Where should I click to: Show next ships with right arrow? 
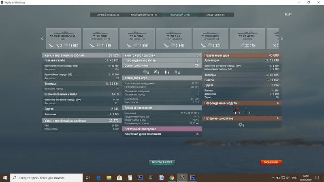click(282, 38)
